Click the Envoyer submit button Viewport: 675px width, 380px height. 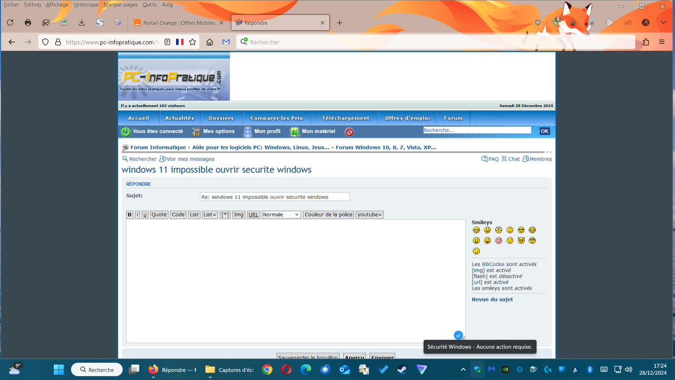coord(382,357)
